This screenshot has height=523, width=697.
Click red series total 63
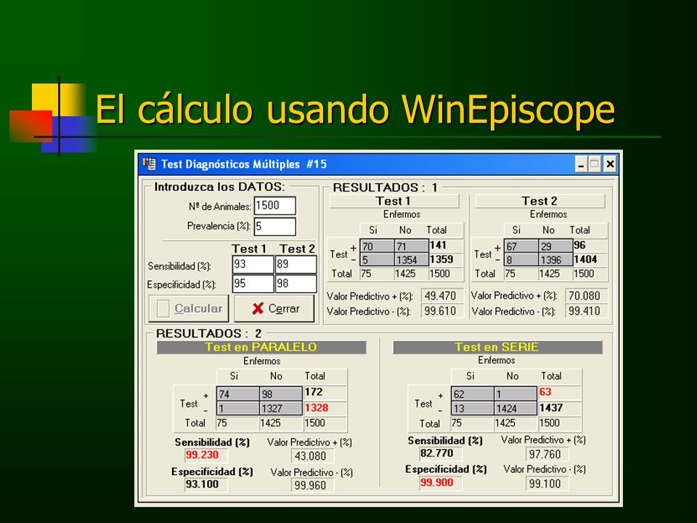[x=545, y=392]
